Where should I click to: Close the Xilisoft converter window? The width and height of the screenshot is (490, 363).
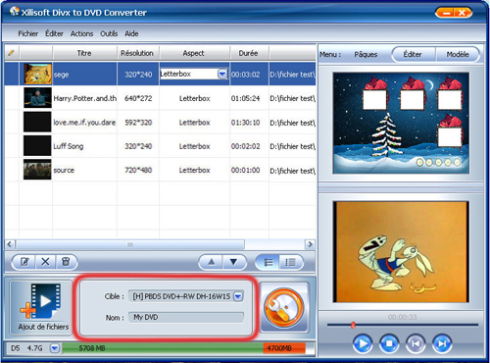point(462,13)
